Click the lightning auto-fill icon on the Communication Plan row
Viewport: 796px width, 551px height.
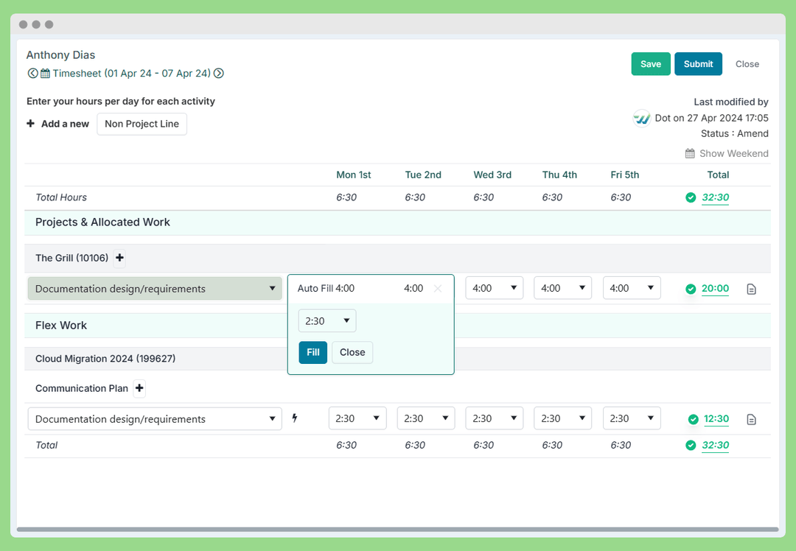[x=295, y=418]
